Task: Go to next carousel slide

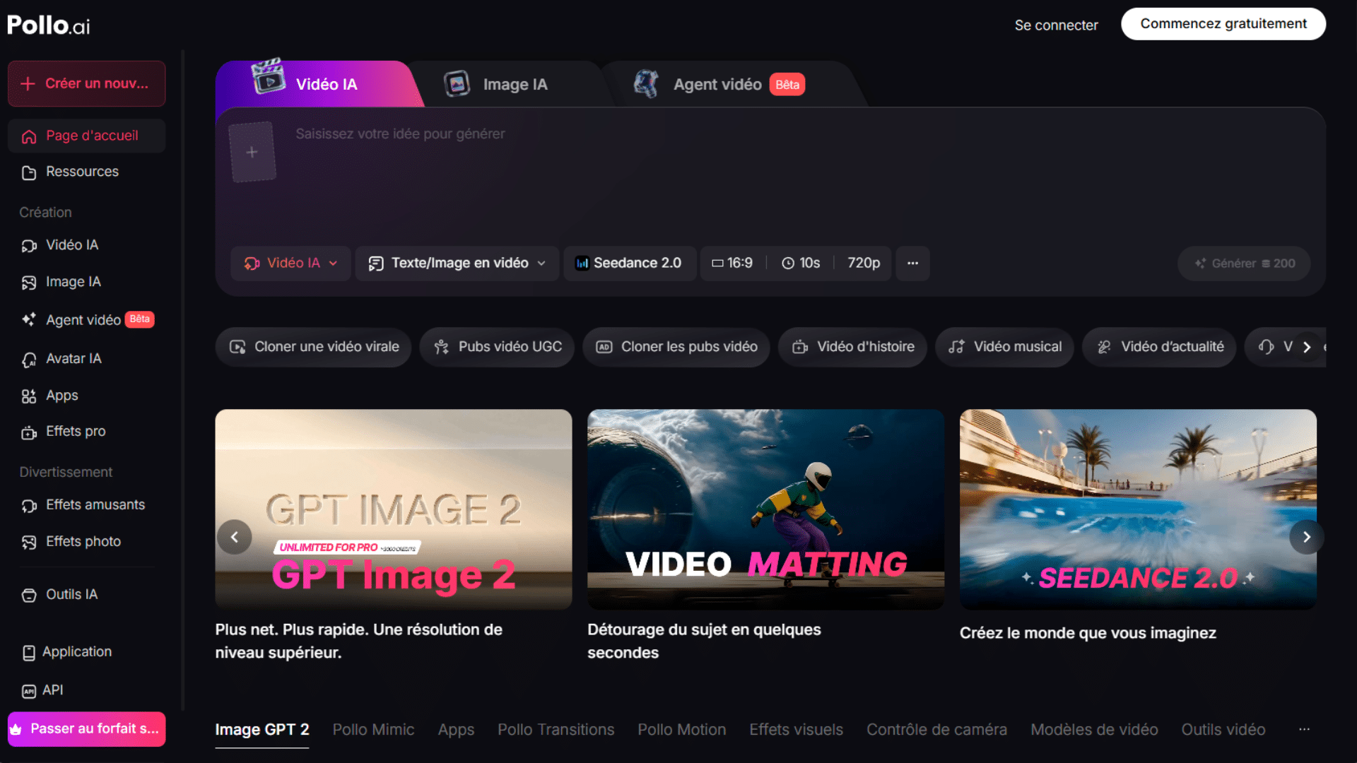Action: (x=1306, y=537)
